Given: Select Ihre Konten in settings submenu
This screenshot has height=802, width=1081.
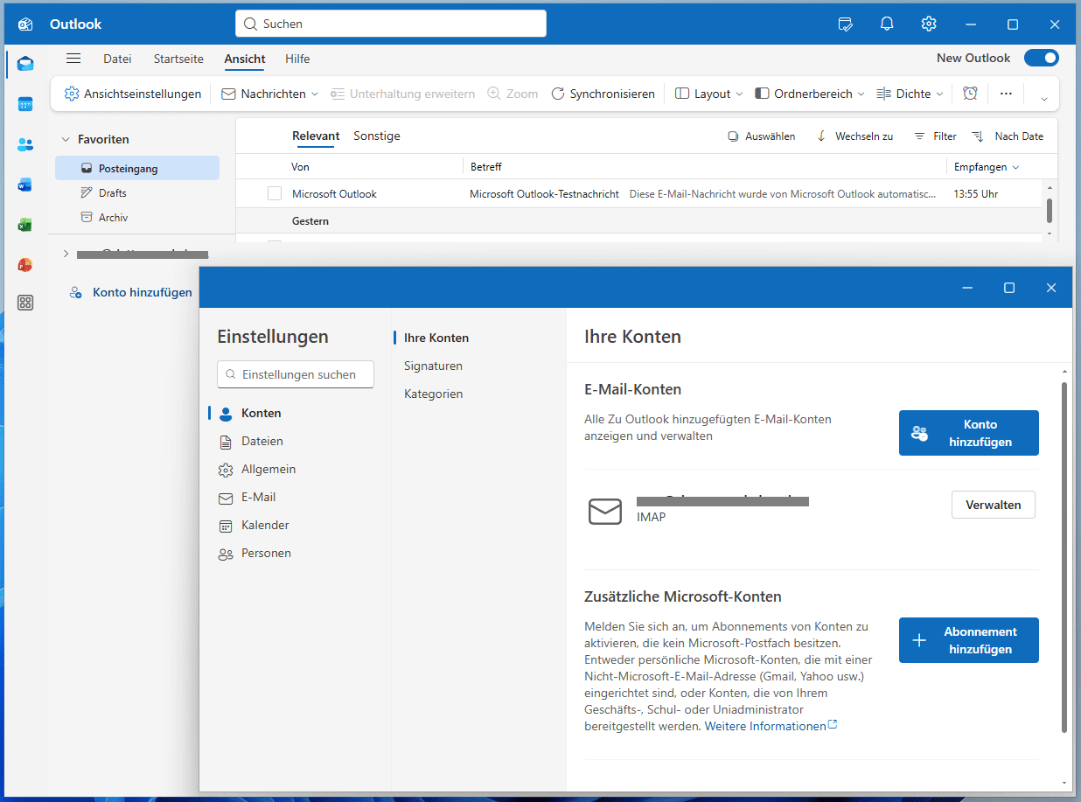Looking at the screenshot, I should click(436, 338).
